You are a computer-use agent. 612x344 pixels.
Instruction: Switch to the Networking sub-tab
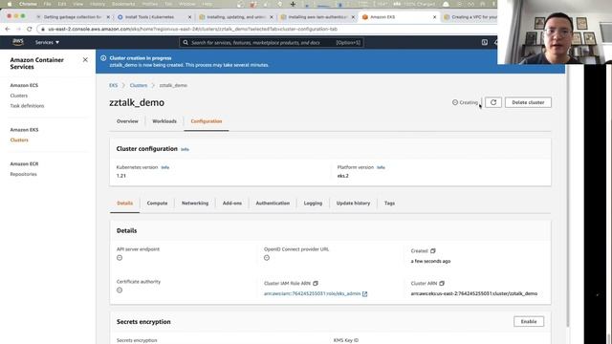195,204
